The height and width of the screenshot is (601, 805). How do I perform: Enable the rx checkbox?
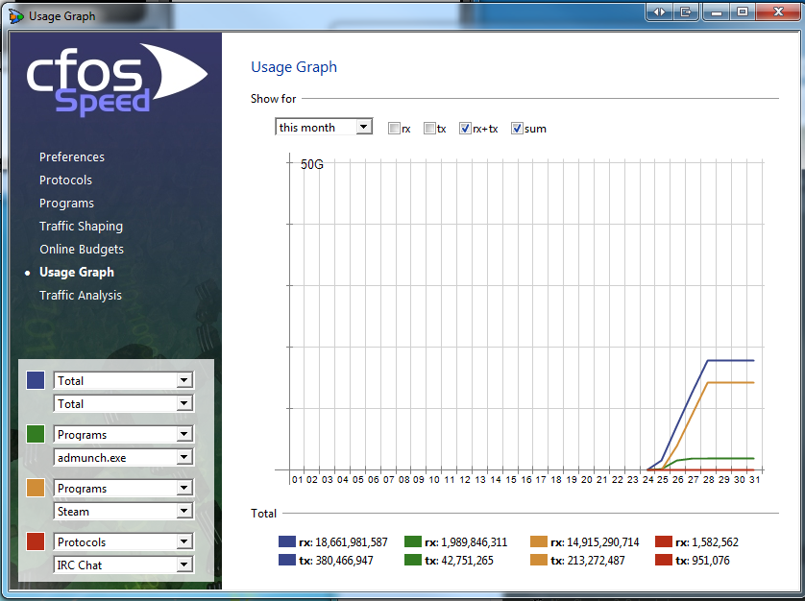[x=394, y=129]
